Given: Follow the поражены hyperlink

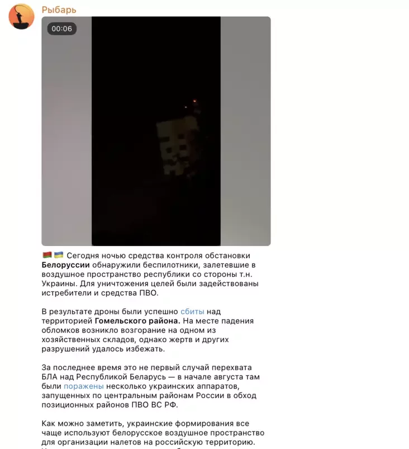Looking at the screenshot, I should coord(84,386).
